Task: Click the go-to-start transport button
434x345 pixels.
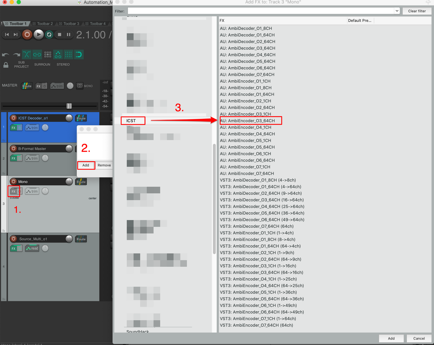Action: click(x=7, y=34)
